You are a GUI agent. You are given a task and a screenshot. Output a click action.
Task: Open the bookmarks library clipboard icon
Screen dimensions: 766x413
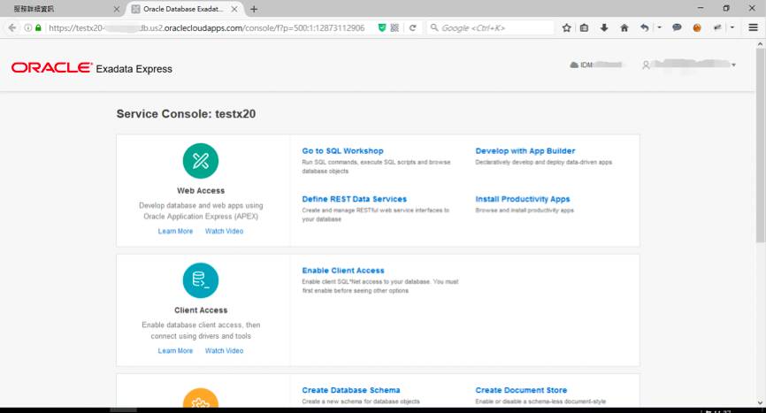click(x=585, y=27)
